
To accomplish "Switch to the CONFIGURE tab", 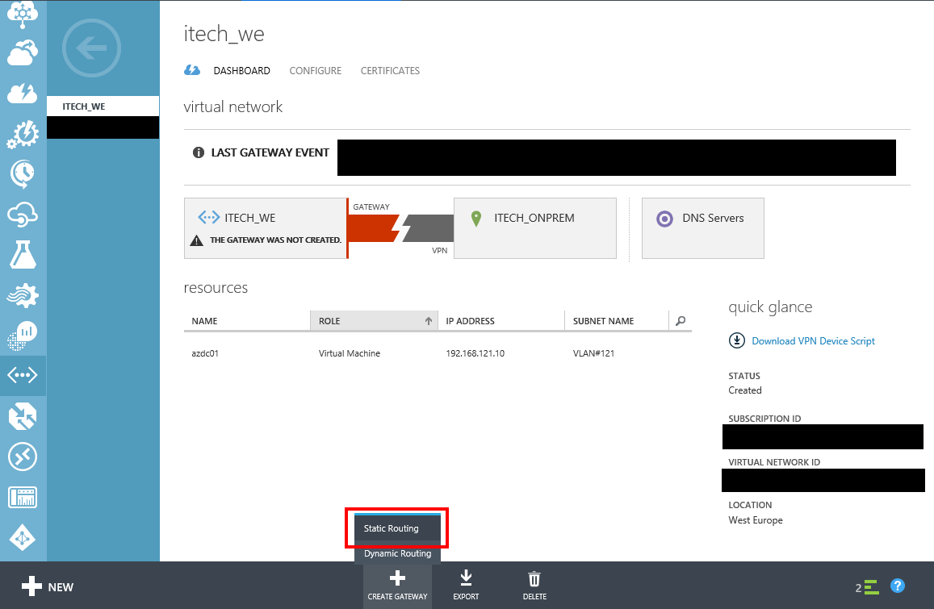I will click(316, 71).
